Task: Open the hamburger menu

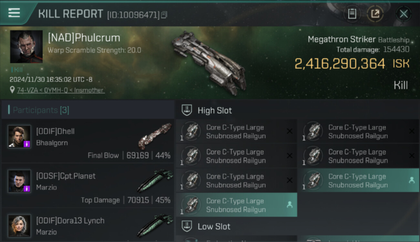Action: (x=14, y=13)
